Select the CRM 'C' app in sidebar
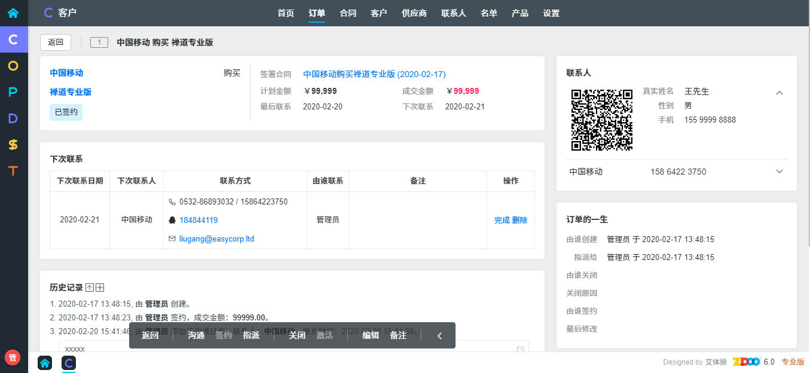The height and width of the screenshot is (373, 810). click(13, 39)
